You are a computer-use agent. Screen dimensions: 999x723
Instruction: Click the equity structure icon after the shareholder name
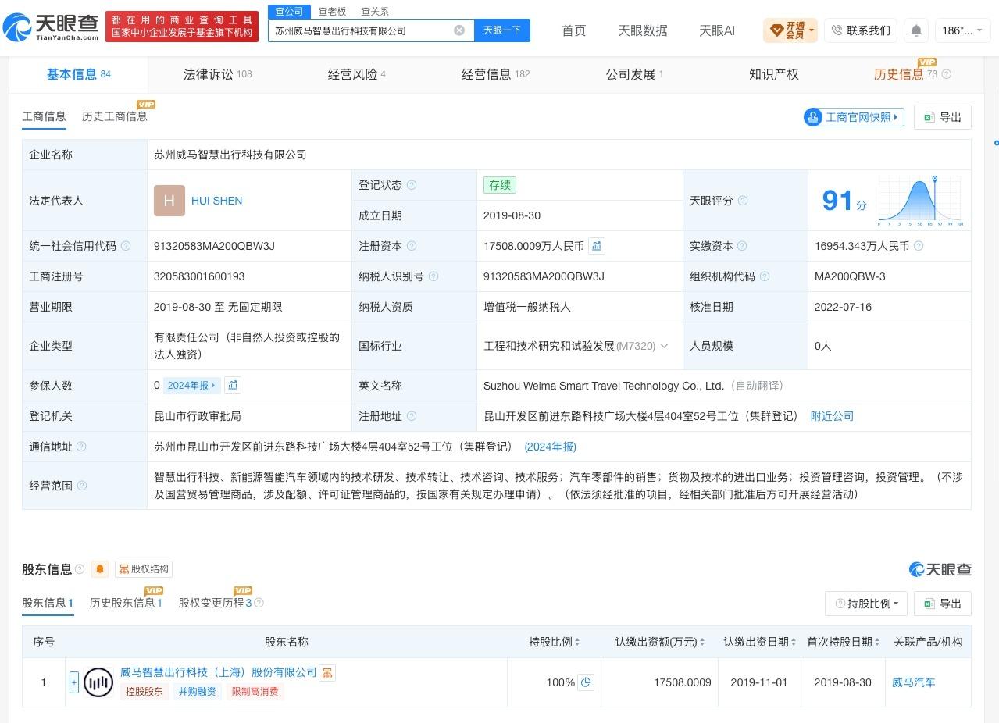(327, 672)
